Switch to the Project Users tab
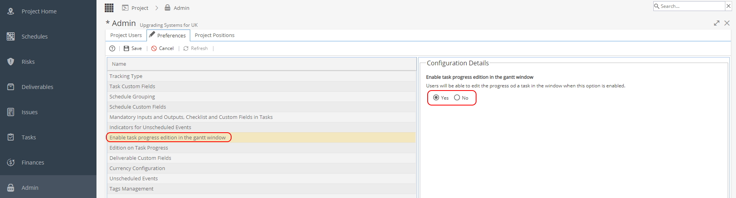This screenshot has height=198, width=736. pyautogui.click(x=126, y=35)
